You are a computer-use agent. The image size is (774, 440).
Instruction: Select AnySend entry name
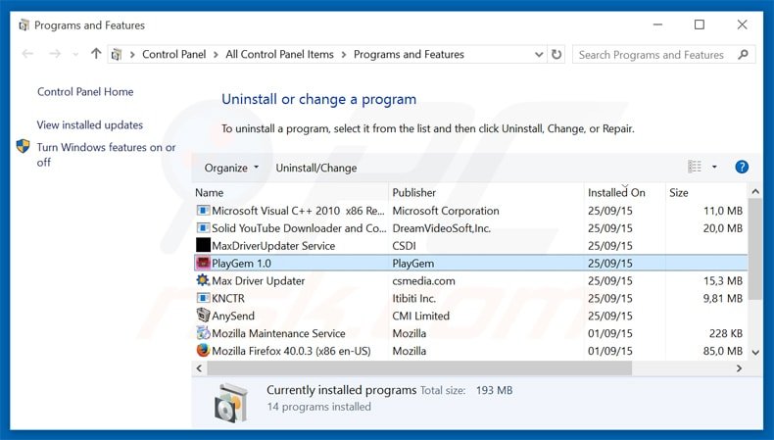coord(233,317)
